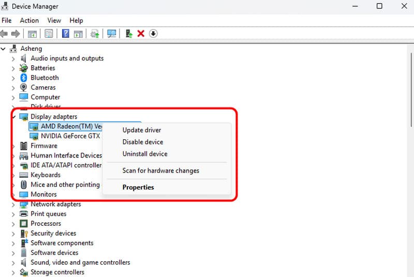Choose Update driver from context menu
The height and width of the screenshot is (277, 414).
pyautogui.click(x=141, y=130)
